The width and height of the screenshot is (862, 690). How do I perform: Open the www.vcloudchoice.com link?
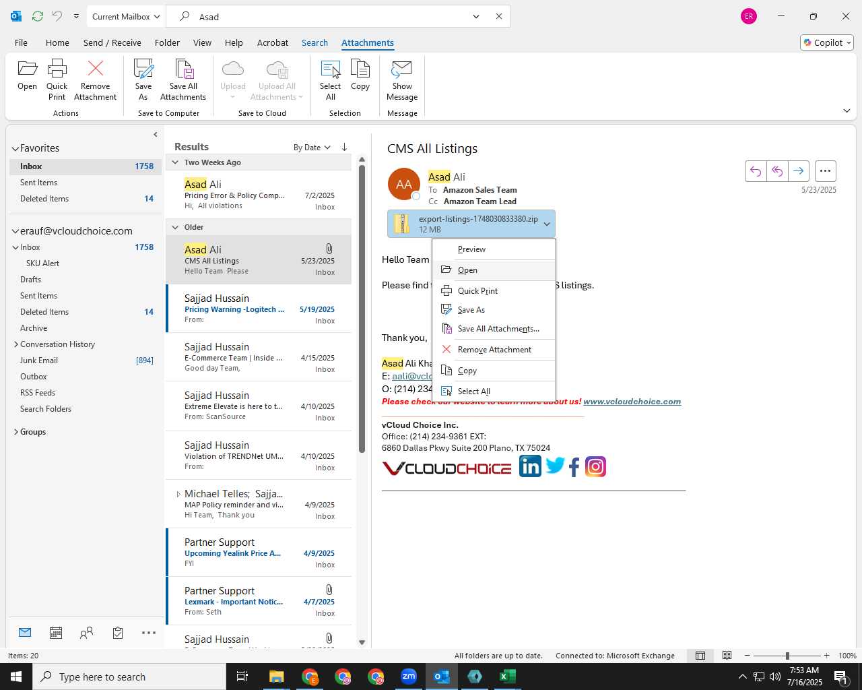coord(632,402)
